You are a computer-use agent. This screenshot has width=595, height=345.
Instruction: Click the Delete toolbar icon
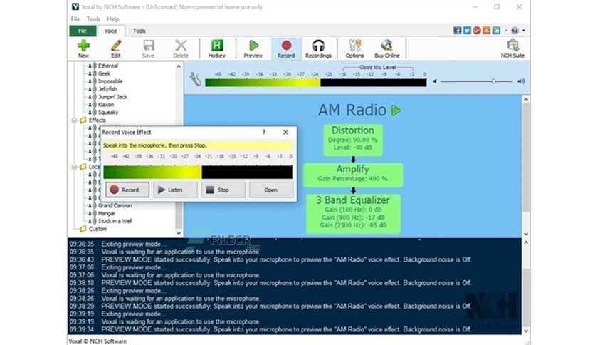coord(181,48)
